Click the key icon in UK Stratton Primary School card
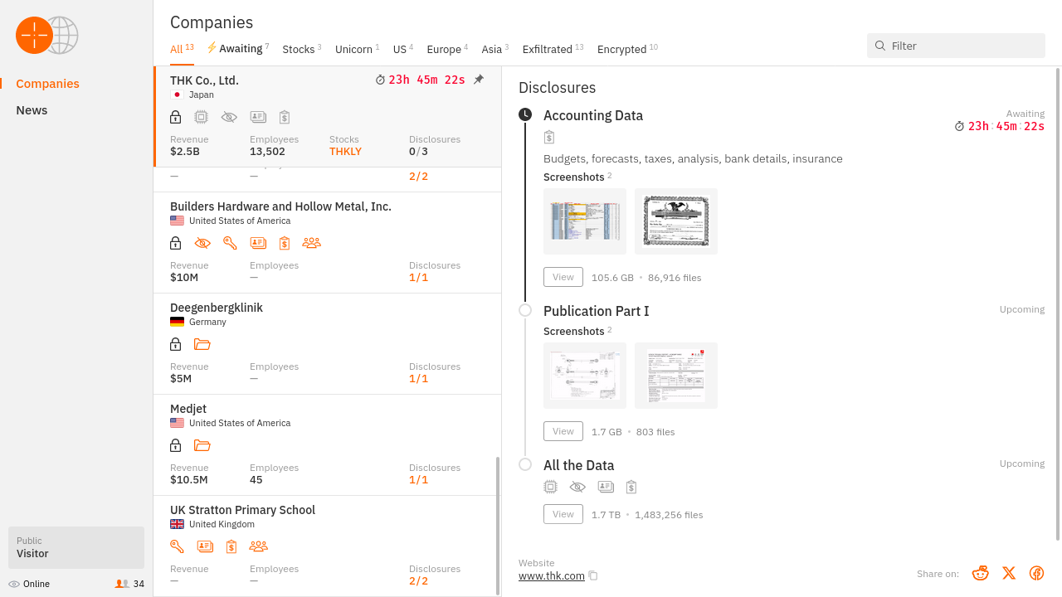This screenshot has height=597, width=1062. pos(177,546)
